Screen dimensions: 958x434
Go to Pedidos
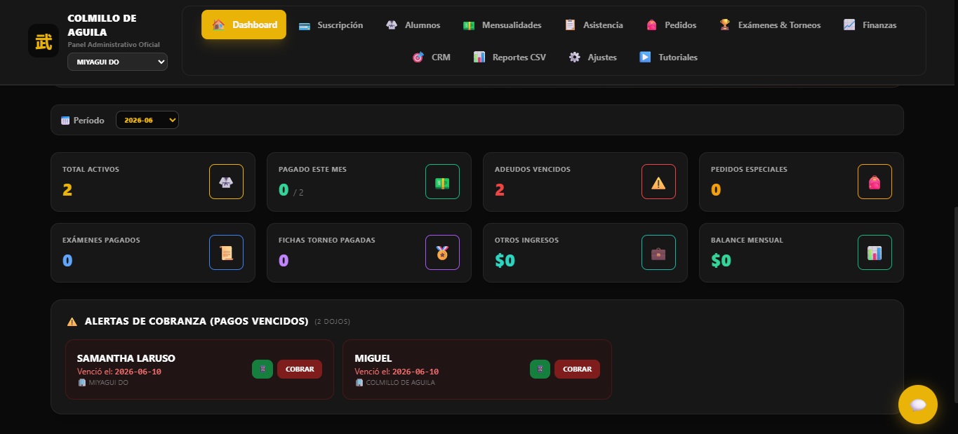coord(671,25)
